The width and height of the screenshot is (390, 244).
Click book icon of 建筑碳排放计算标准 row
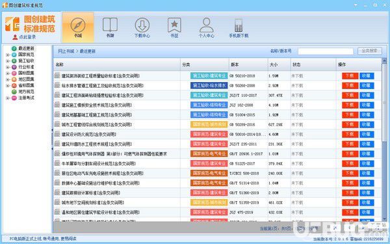pos(57,193)
